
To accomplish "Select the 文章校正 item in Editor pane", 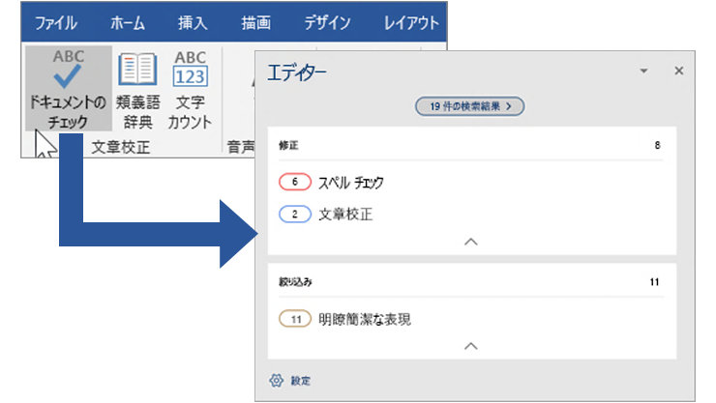I will [x=345, y=215].
